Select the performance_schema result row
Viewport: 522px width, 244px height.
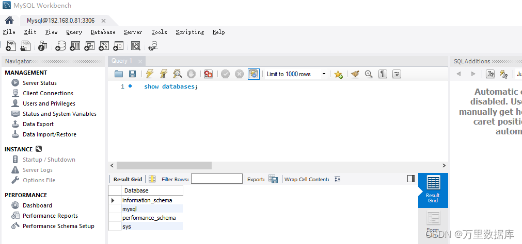(152, 218)
